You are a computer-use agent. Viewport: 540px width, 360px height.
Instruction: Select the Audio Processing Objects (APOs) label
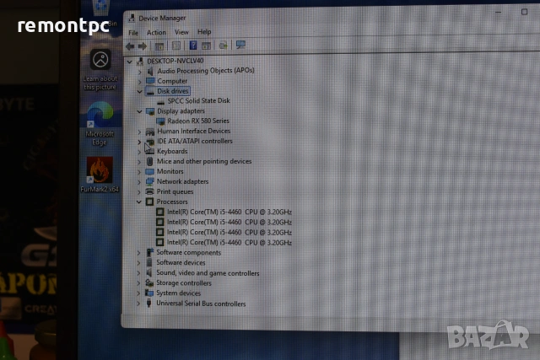pyautogui.click(x=206, y=71)
